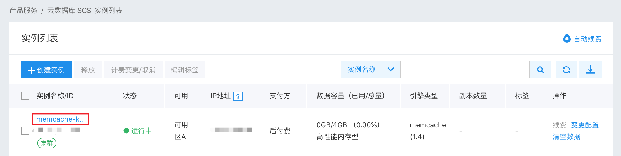This screenshot has width=621, height=156.
Task: Check the memcache instance row checkbox
Action: [x=25, y=131]
